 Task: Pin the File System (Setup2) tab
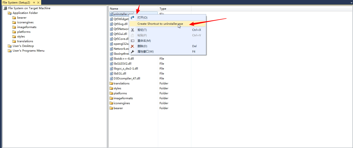point(34,3)
